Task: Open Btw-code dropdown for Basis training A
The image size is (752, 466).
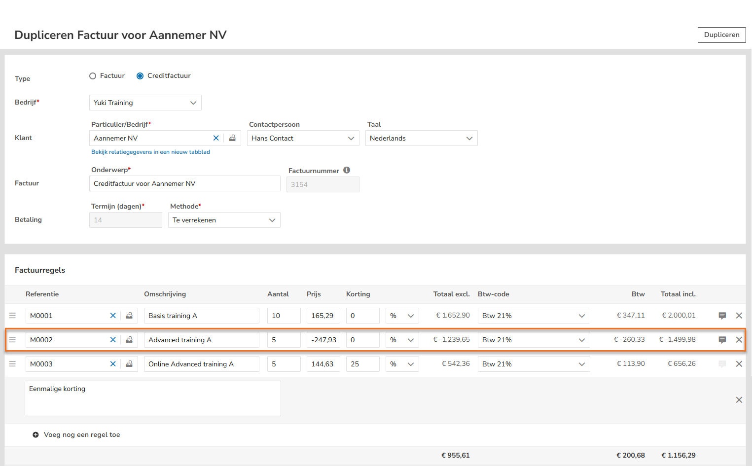Action: click(534, 316)
